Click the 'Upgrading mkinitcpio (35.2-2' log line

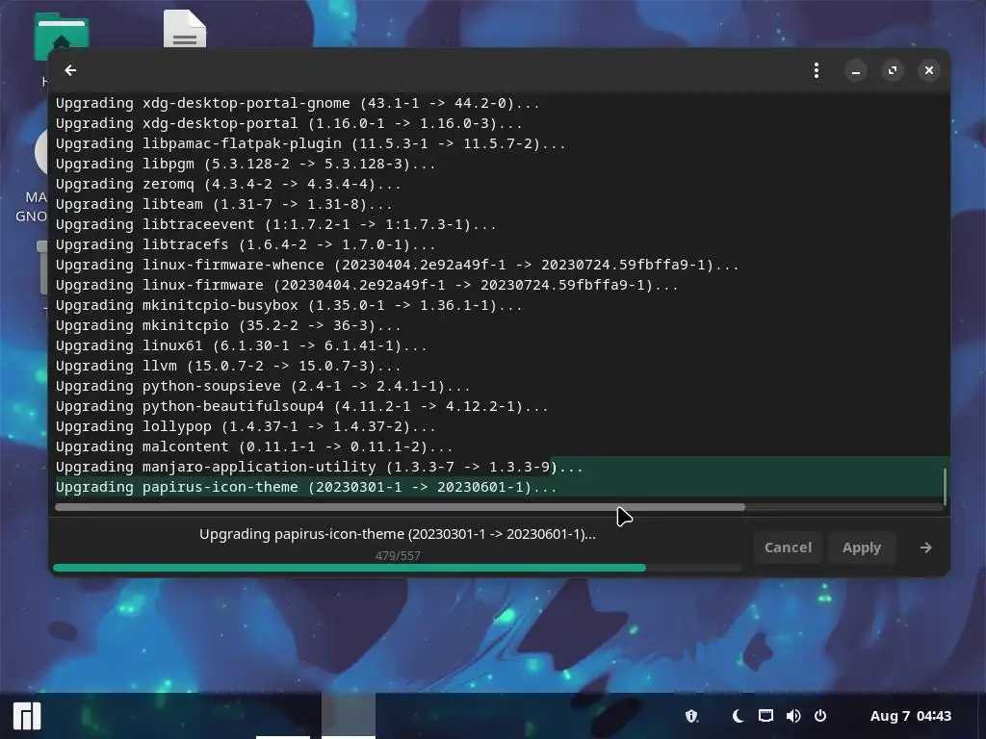click(x=228, y=325)
